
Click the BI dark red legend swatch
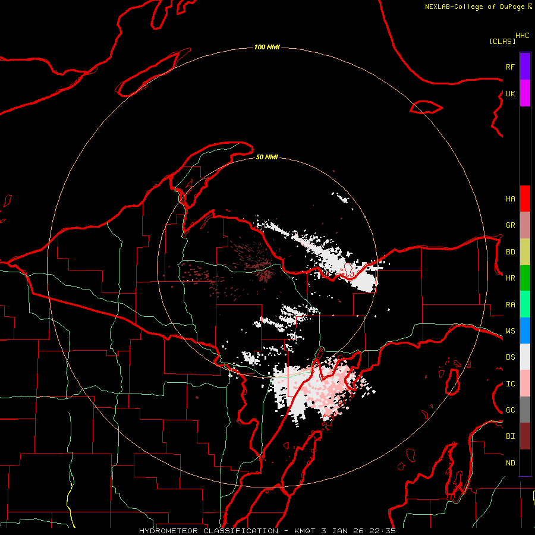[x=525, y=436]
